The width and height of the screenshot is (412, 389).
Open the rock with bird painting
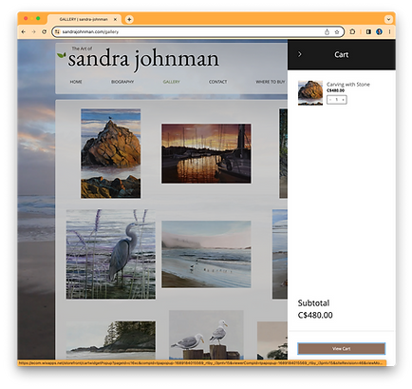(111, 153)
